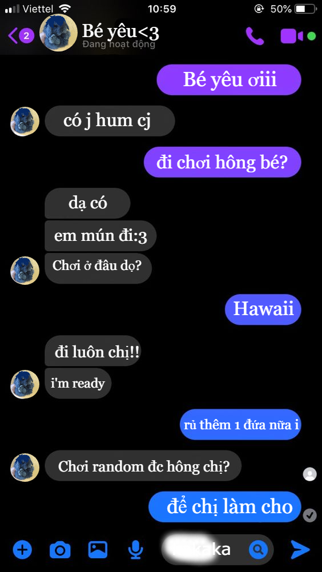Tap the purple back arrow
This screenshot has width=322, height=572.
click(13, 36)
